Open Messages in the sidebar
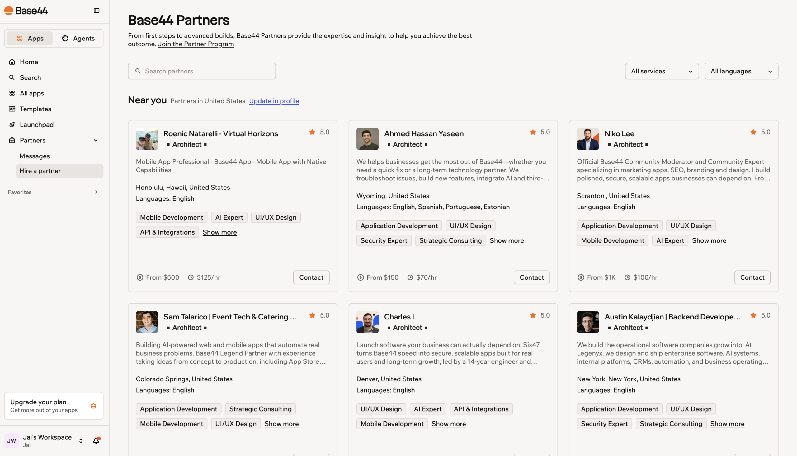Image resolution: width=797 pixels, height=456 pixels. point(35,156)
